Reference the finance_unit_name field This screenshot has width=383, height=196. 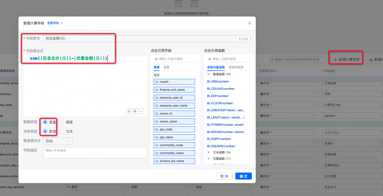174,90
